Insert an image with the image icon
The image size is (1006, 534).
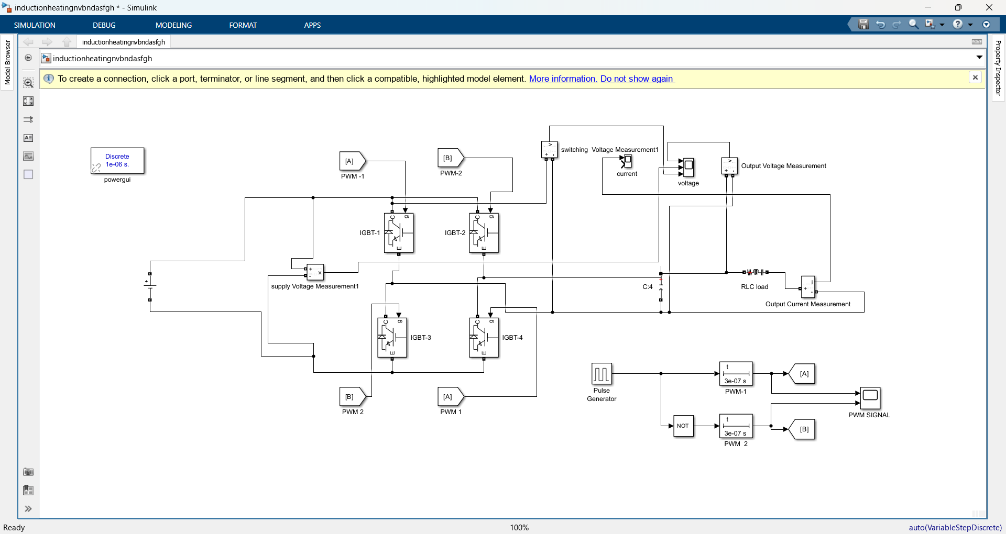(28, 156)
